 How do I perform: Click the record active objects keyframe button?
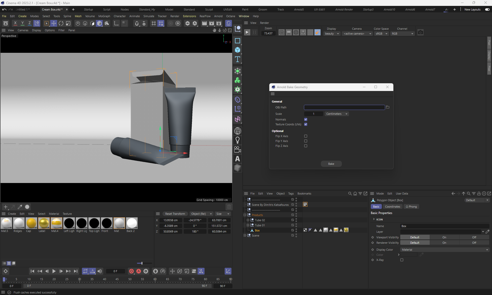pyautogui.click(x=131, y=271)
